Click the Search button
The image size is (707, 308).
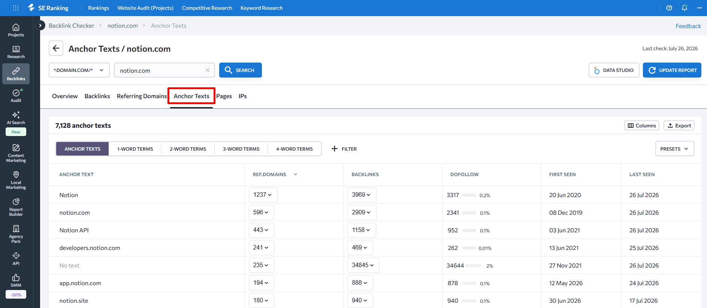pyautogui.click(x=241, y=70)
